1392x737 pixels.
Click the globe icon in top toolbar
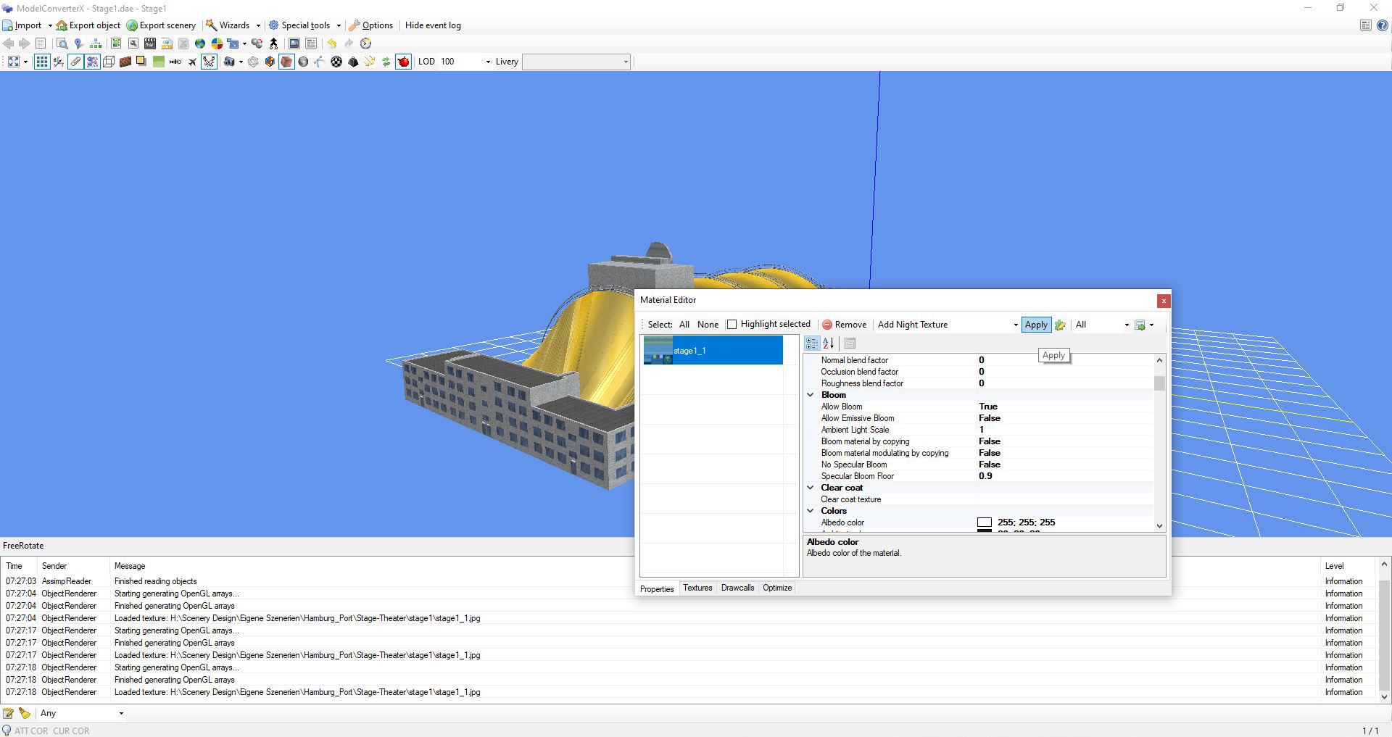[x=200, y=43]
